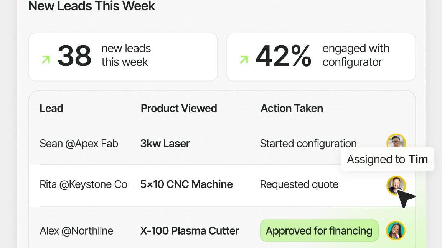Open the 3kw Laser product
Viewport: 442px width, 248px height.
coord(165,144)
